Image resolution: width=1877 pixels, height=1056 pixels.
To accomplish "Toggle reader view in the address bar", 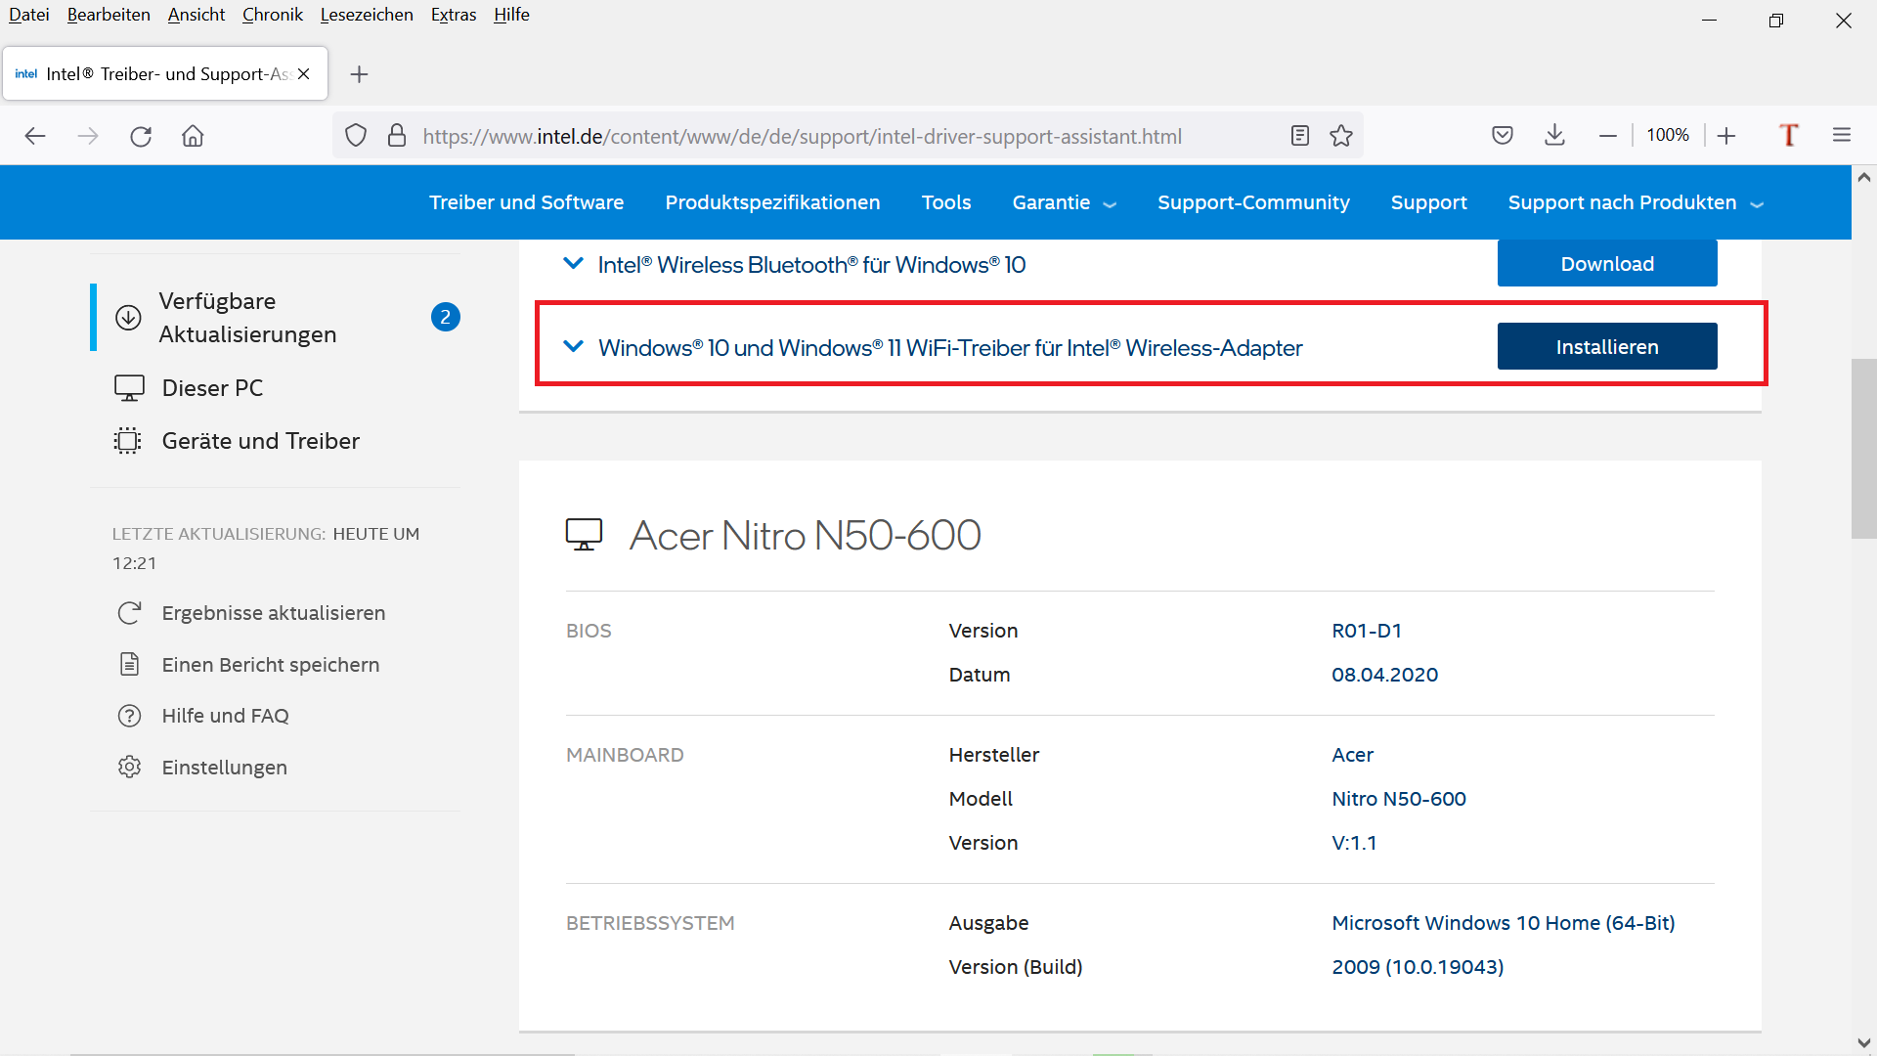I will coord(1299,136).
